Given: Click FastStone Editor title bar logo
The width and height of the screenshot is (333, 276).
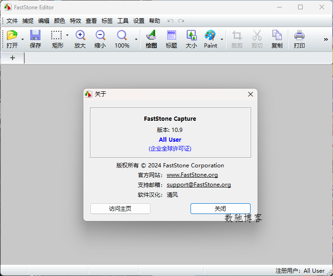Looking at the screenshot, I should pyautogui.click(x=8, y=7).
